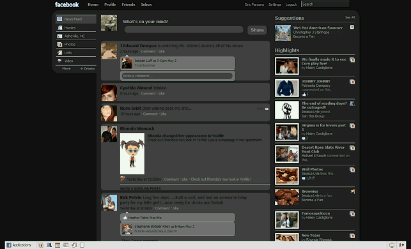This screenshot has width=411, height=249.
Task: Open the Video filter icon in sidebar
Action: click(59, 61)
